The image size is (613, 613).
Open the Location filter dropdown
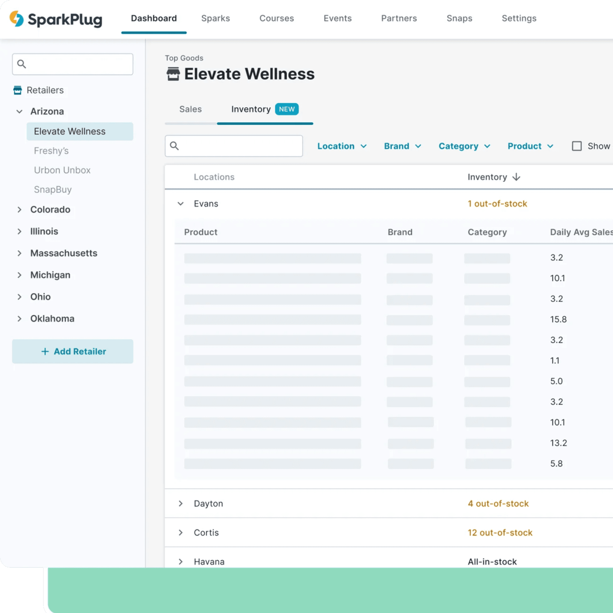tap(342, 146)
